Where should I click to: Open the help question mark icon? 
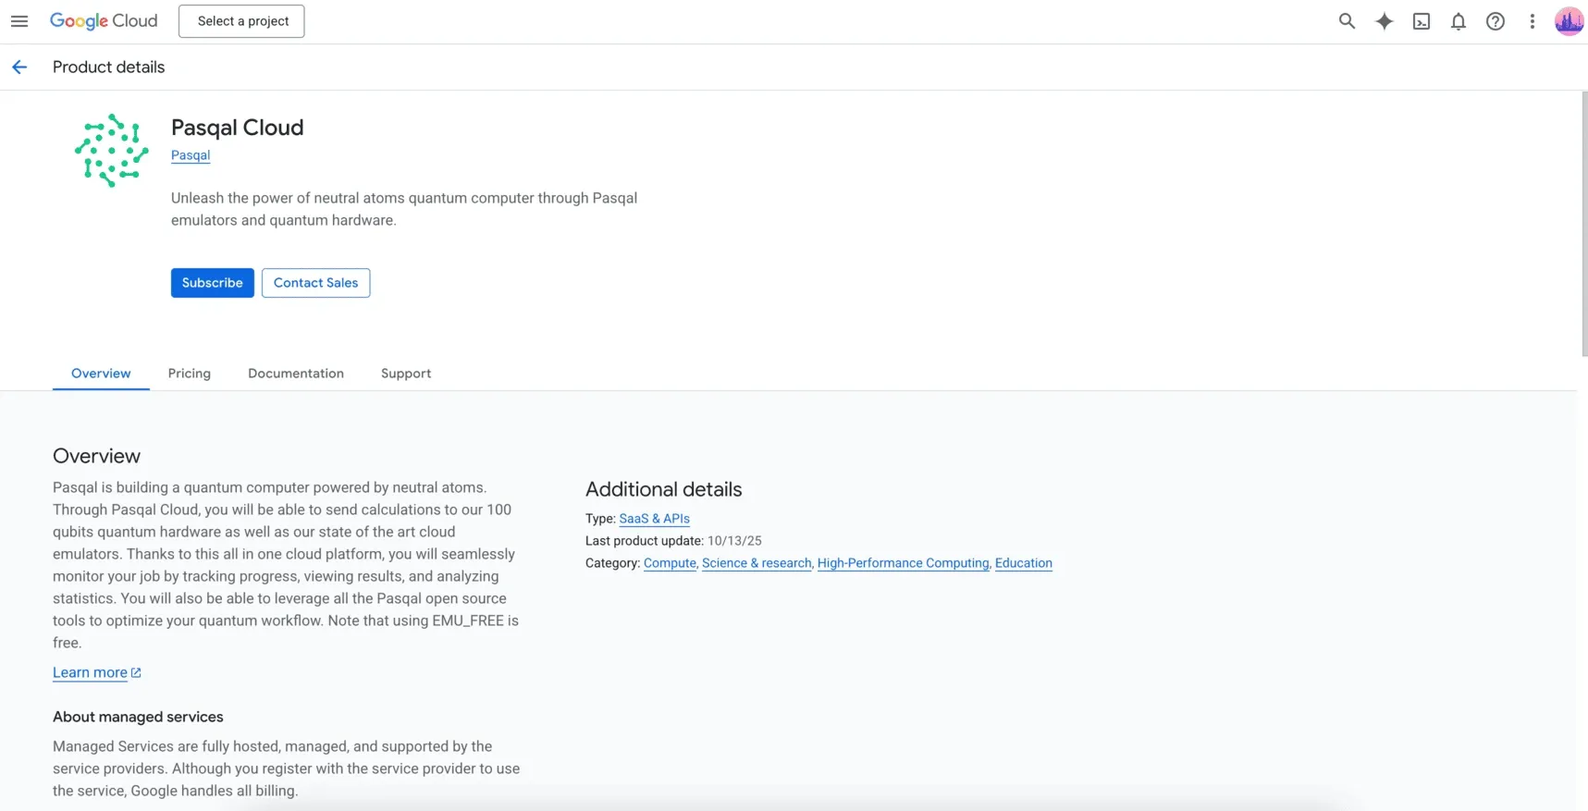pyautogui.click(x=1496, y=21)
